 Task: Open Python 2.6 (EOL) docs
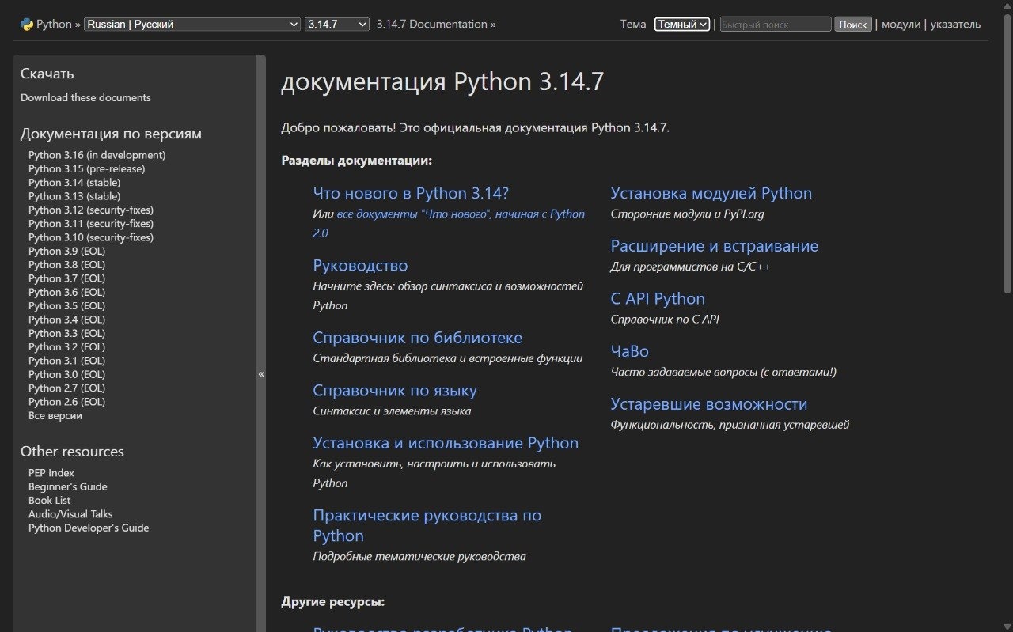(66, 402)
